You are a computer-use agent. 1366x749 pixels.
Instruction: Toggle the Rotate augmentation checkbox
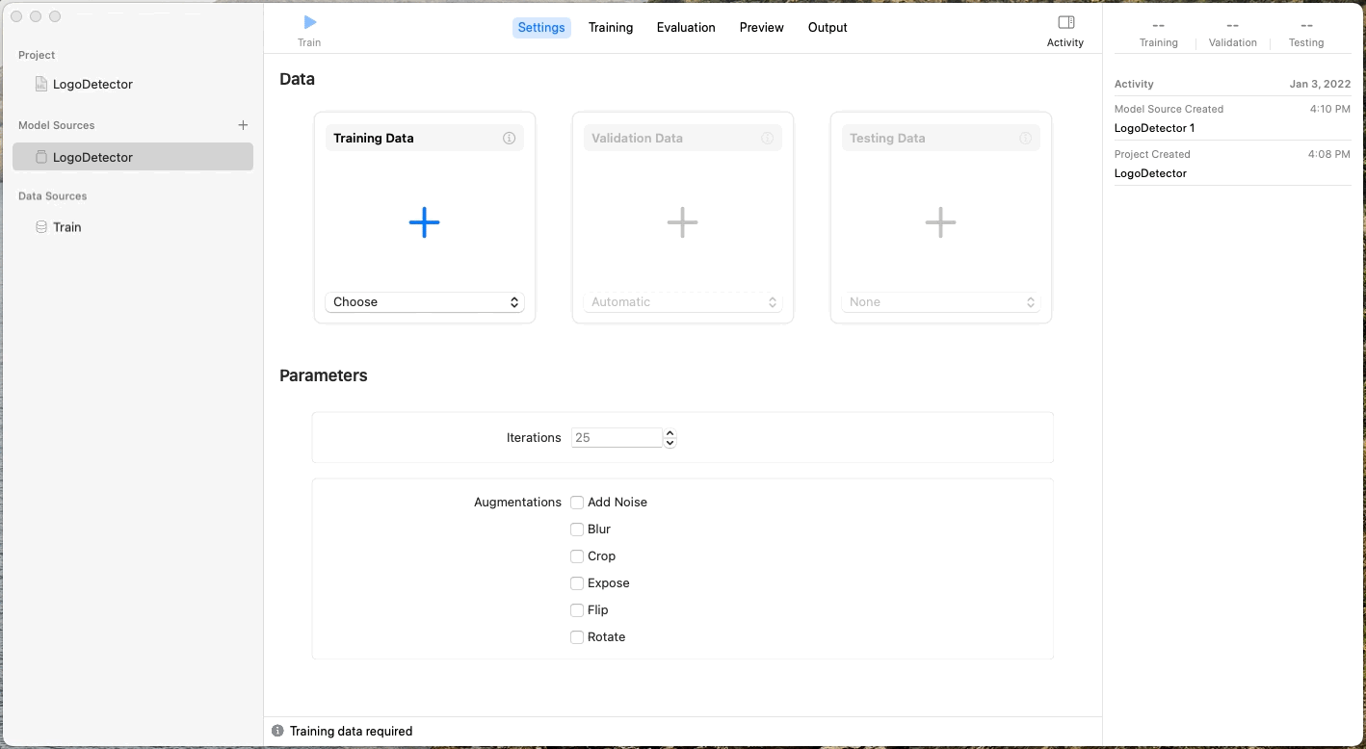click(x=577, y=637)
